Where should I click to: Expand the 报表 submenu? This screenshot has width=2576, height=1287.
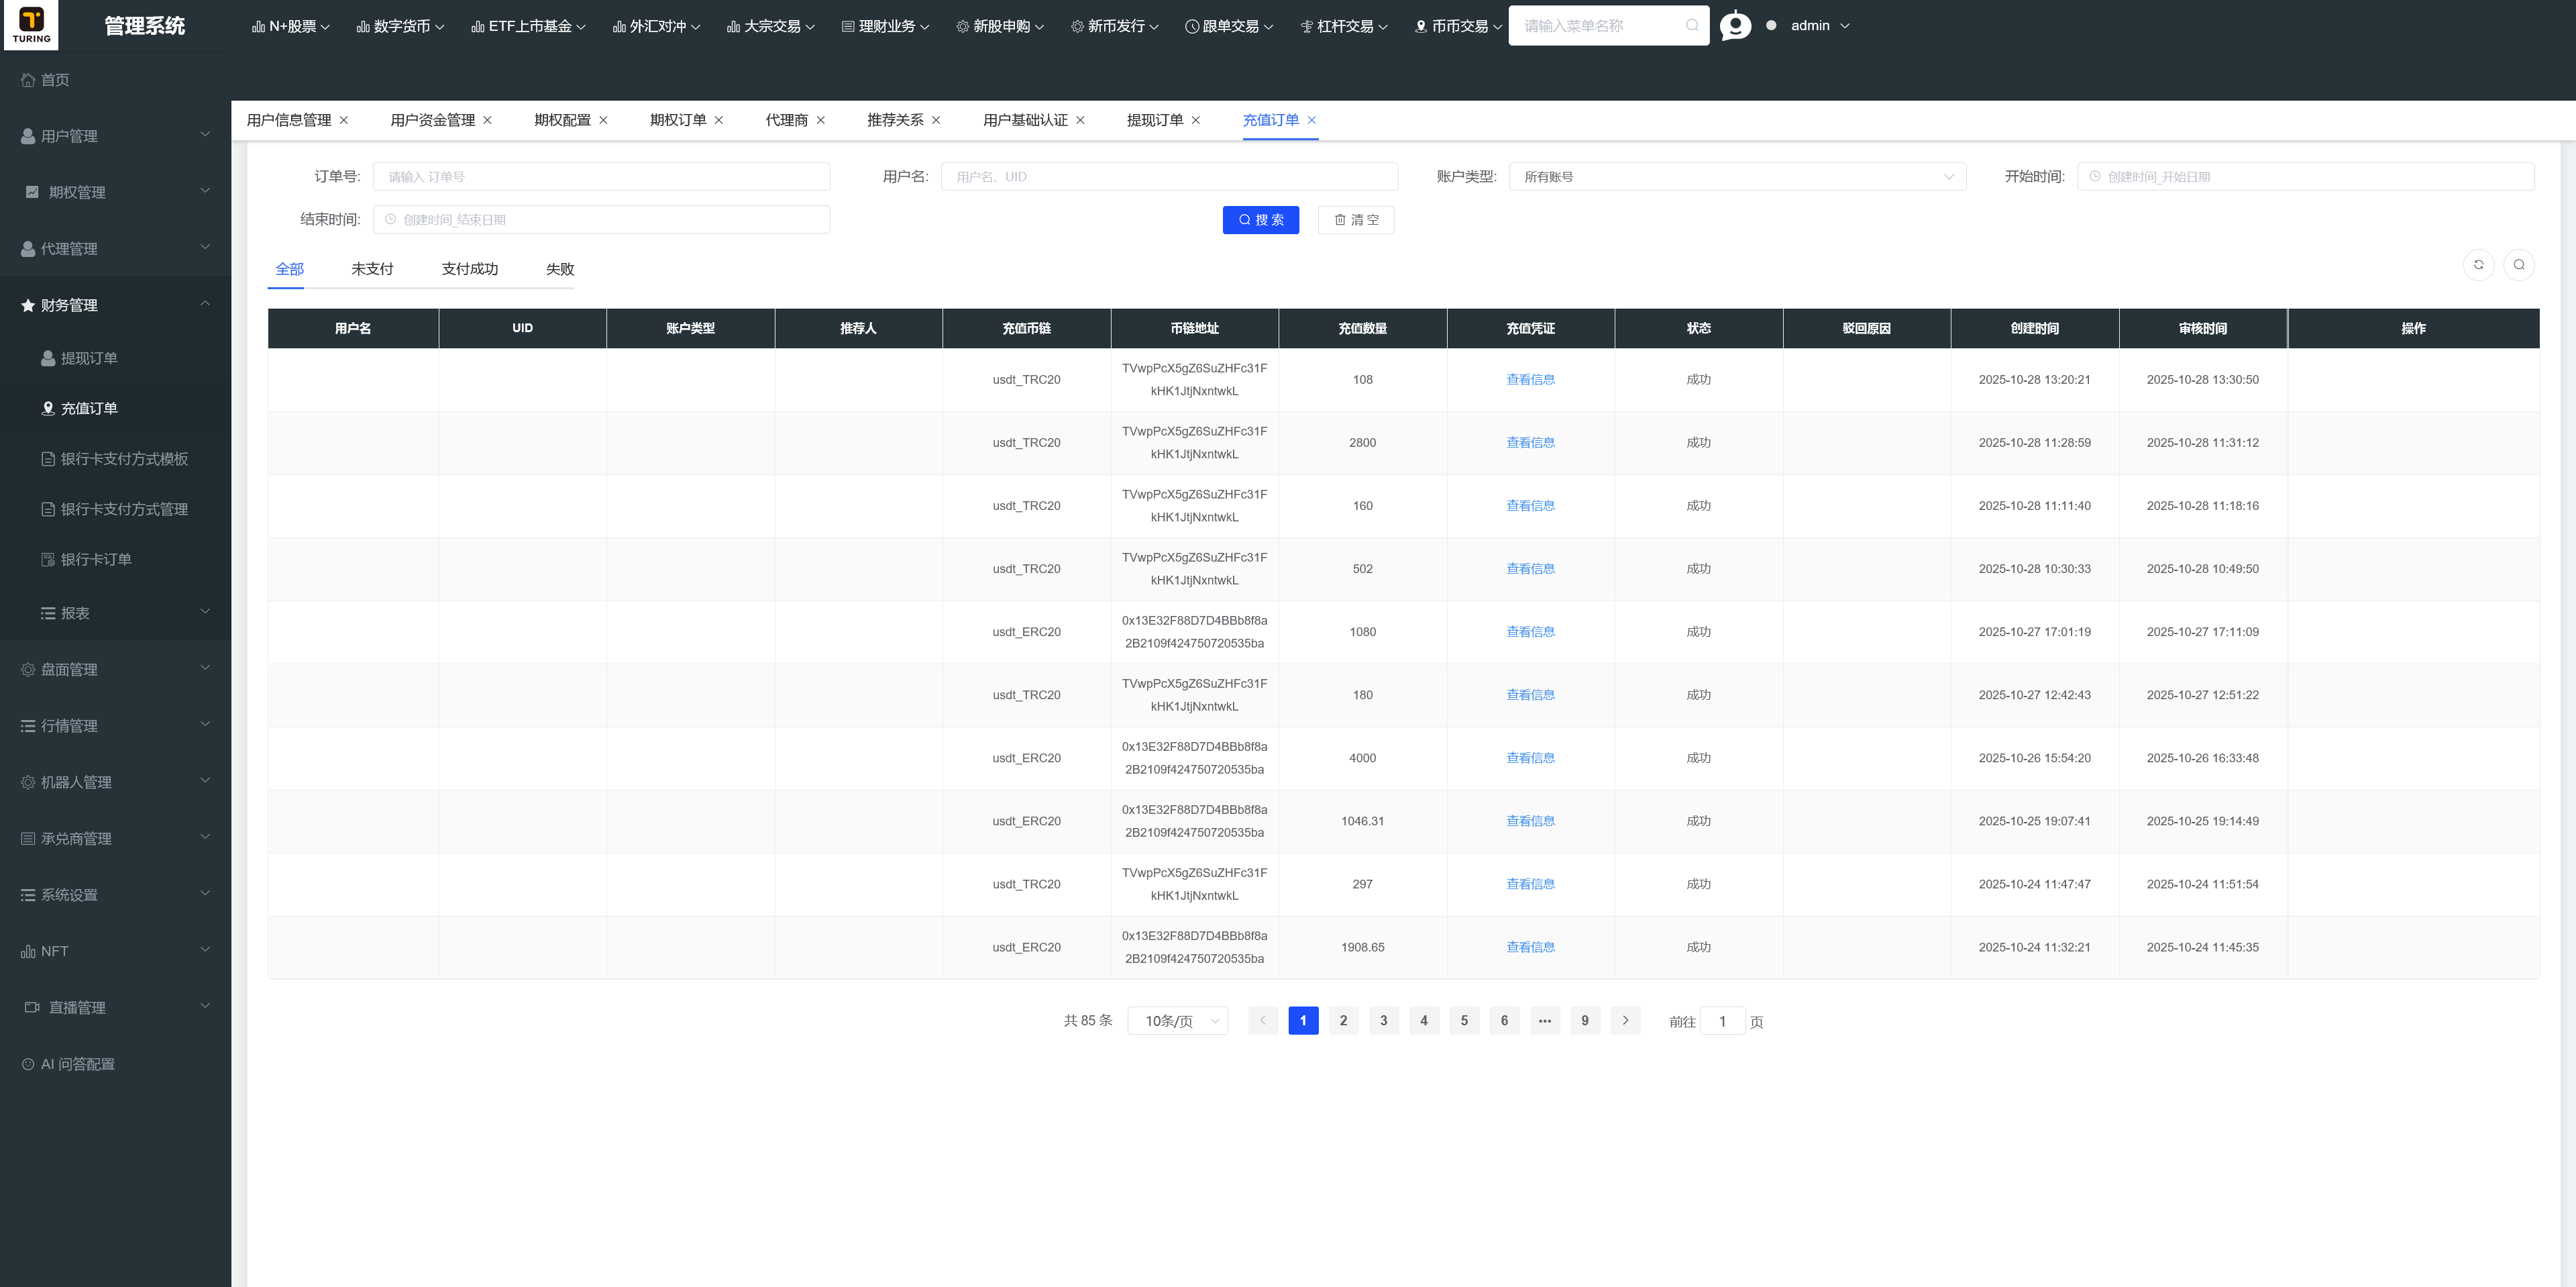tap(115, 613)
